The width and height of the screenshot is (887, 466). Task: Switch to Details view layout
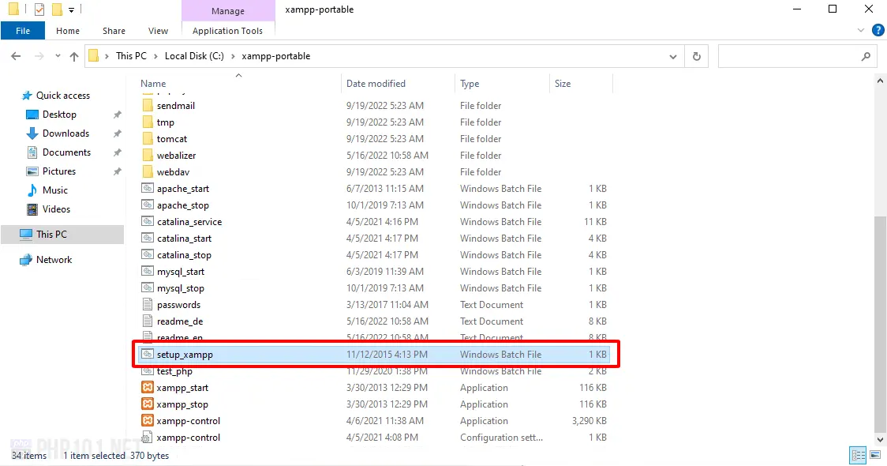pos(858,455)
